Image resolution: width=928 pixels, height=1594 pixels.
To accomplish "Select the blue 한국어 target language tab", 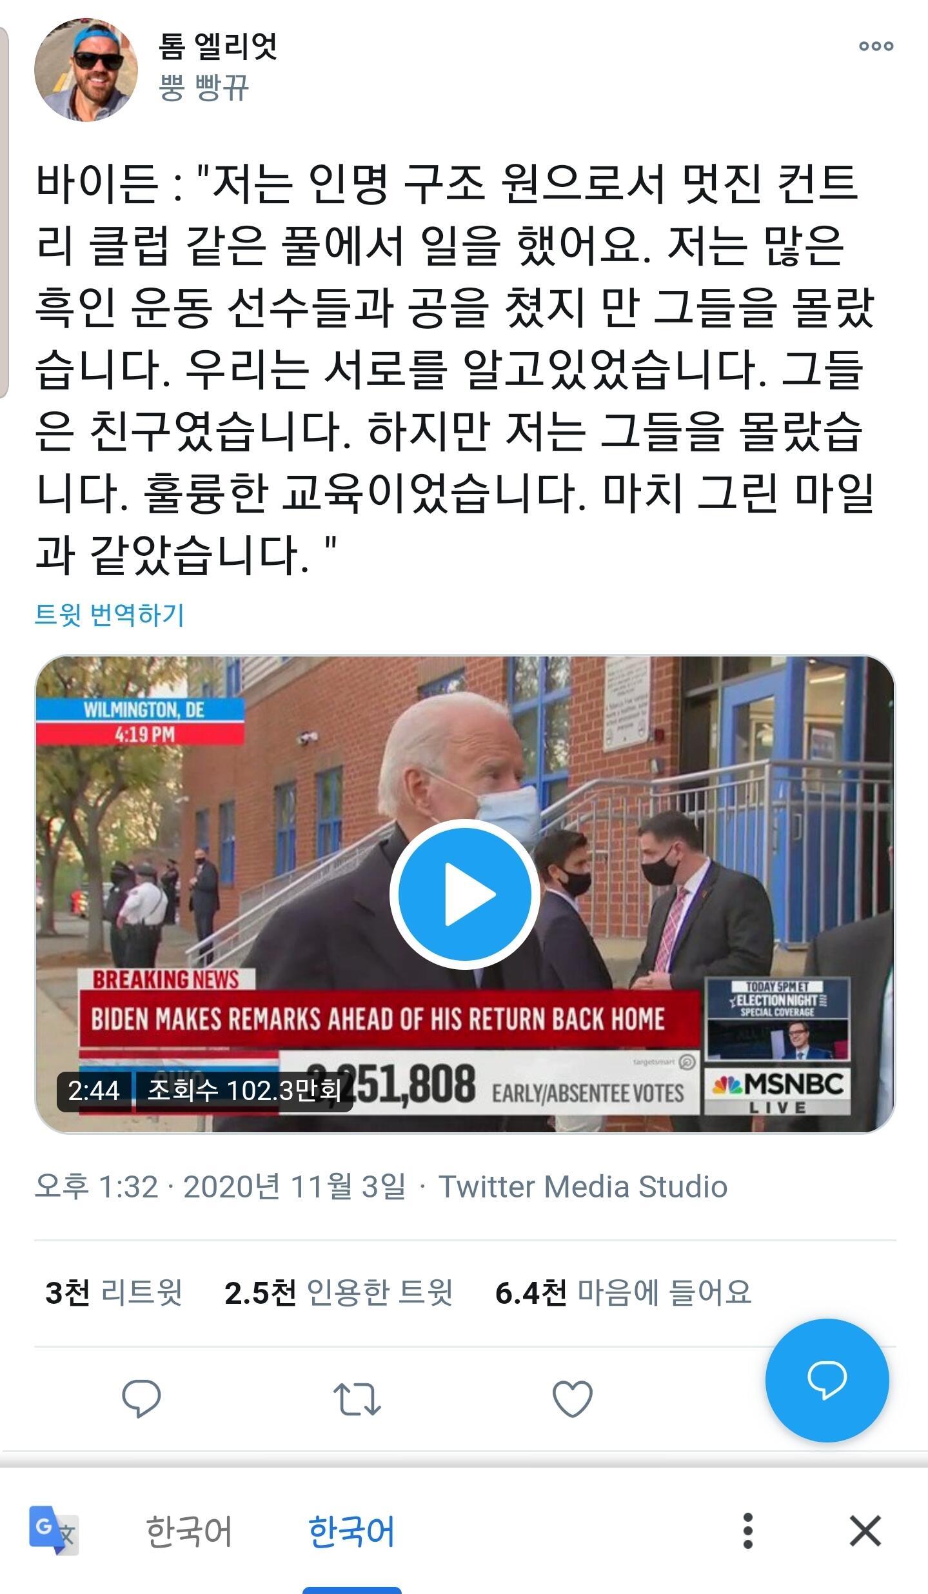I will pos(351,1531).
